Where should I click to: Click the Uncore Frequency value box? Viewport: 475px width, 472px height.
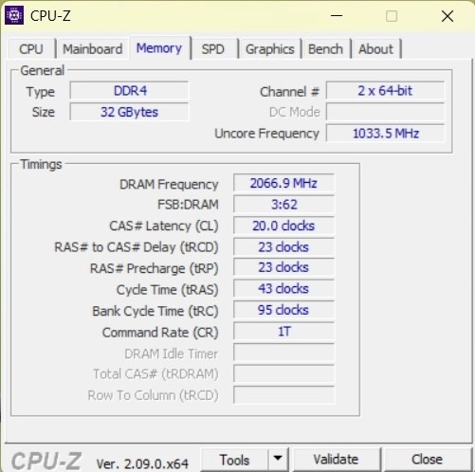(386, 133)
